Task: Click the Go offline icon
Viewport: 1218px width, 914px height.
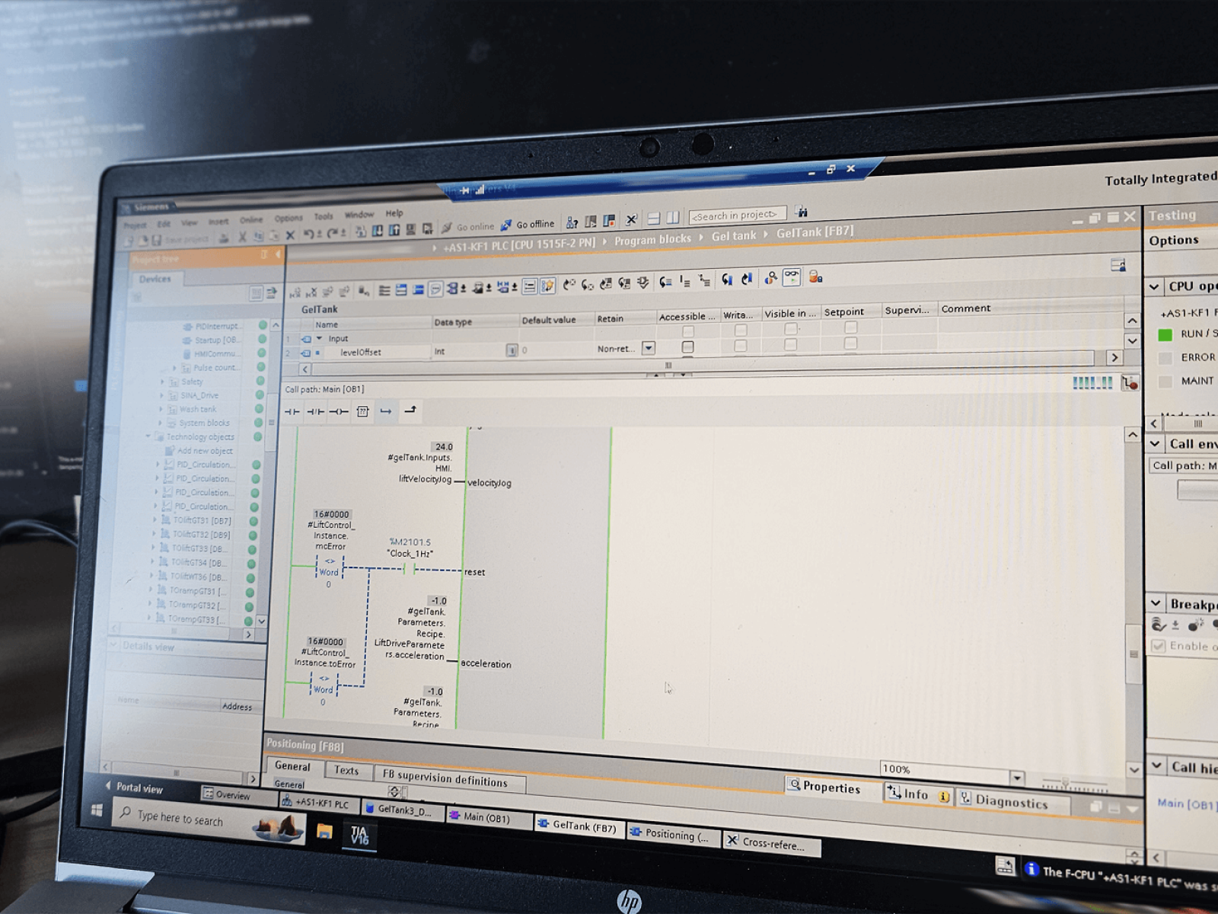Action: (506, 225)
